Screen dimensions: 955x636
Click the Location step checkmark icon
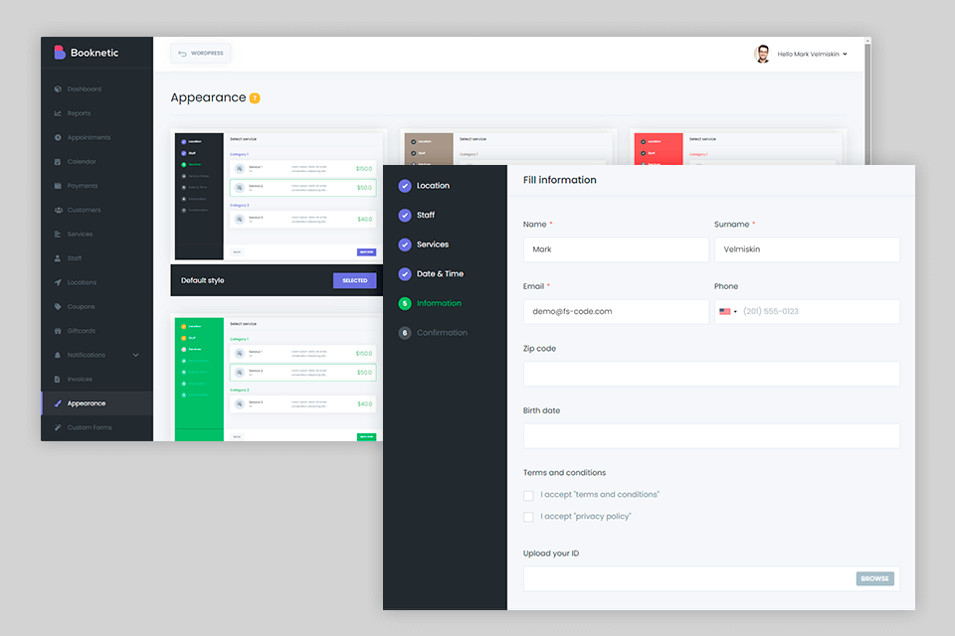405,186
